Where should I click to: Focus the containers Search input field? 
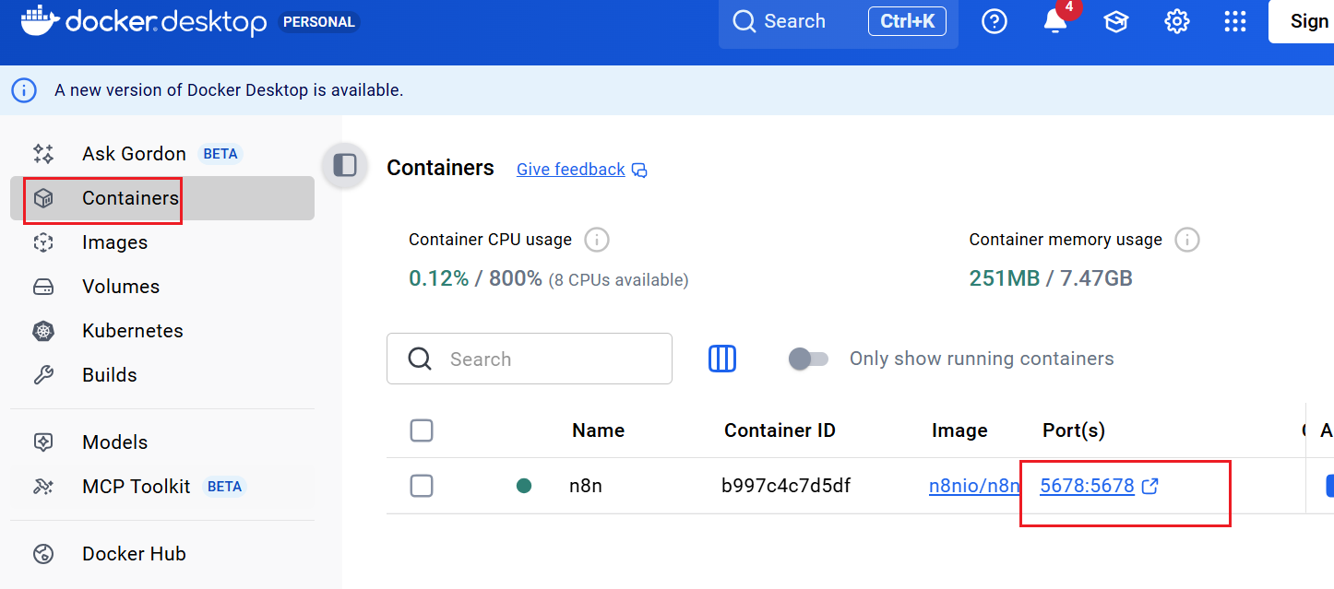(x=530, y=359)
